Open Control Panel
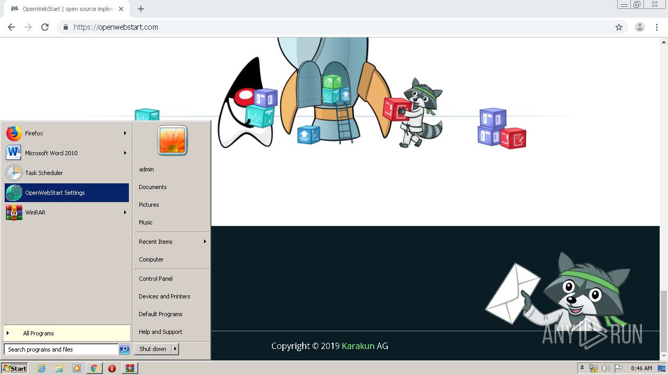 click(x=156, y=279)
